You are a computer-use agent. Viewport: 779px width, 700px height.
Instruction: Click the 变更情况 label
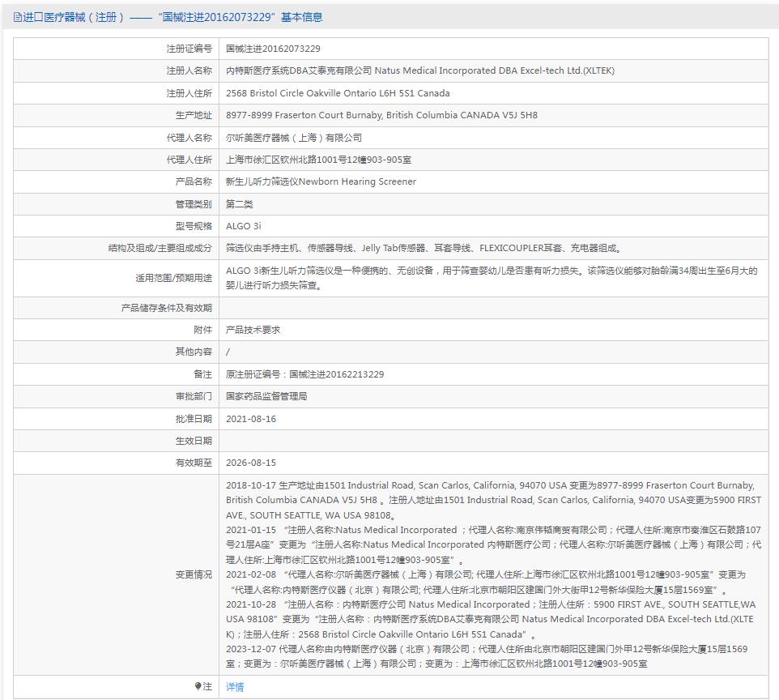pos(194,574)
